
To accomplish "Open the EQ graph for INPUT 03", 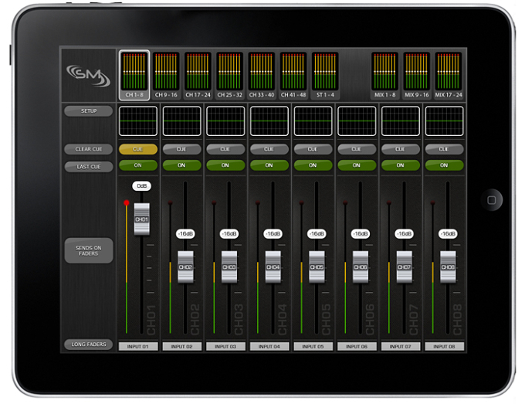I will [225, 121].
